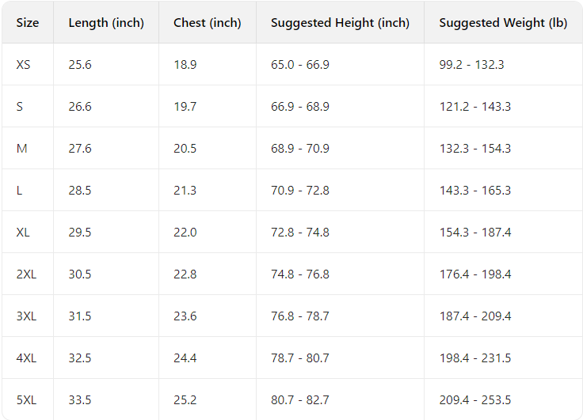Click the 32.5 length value
Image resolution: width=583 pixels, height=420 pixels.
(x=80, y=358)
